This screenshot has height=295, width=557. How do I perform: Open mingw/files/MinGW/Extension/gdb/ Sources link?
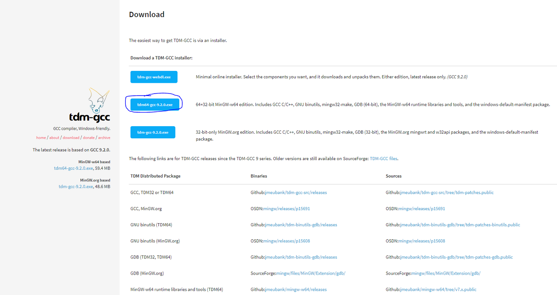[x=446, y=273]
